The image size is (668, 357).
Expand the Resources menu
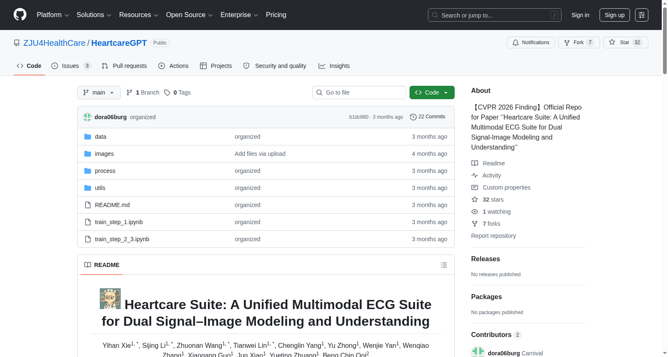pyautogui.click(x=139, y=15)
